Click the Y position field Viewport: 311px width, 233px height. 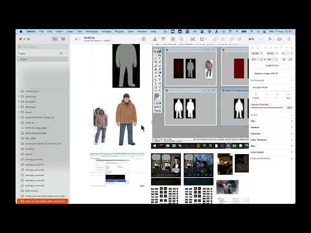pos(273,53)
